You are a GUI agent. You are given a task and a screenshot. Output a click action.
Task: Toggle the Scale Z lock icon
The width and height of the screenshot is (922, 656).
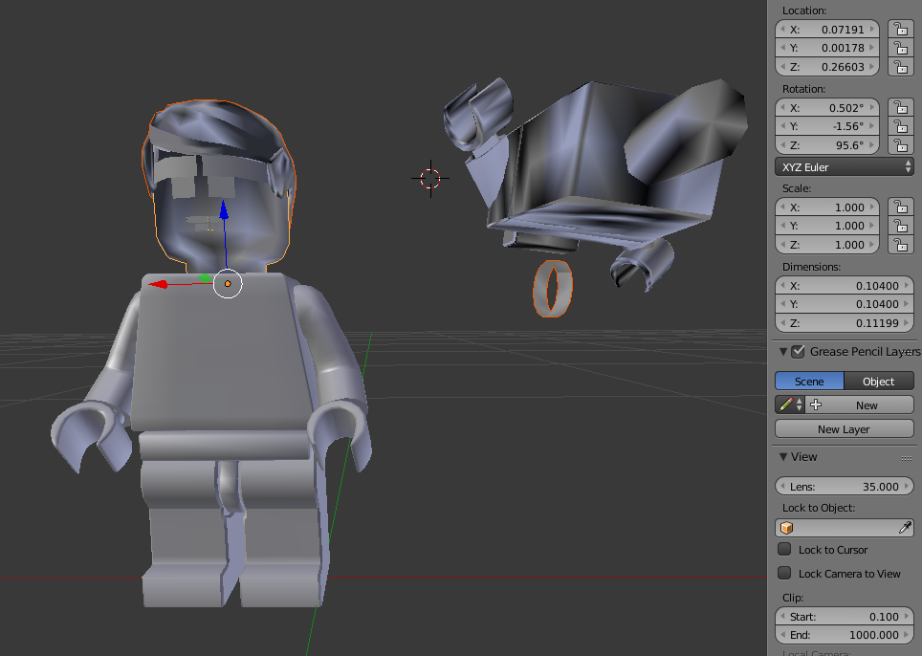[900, 244]
